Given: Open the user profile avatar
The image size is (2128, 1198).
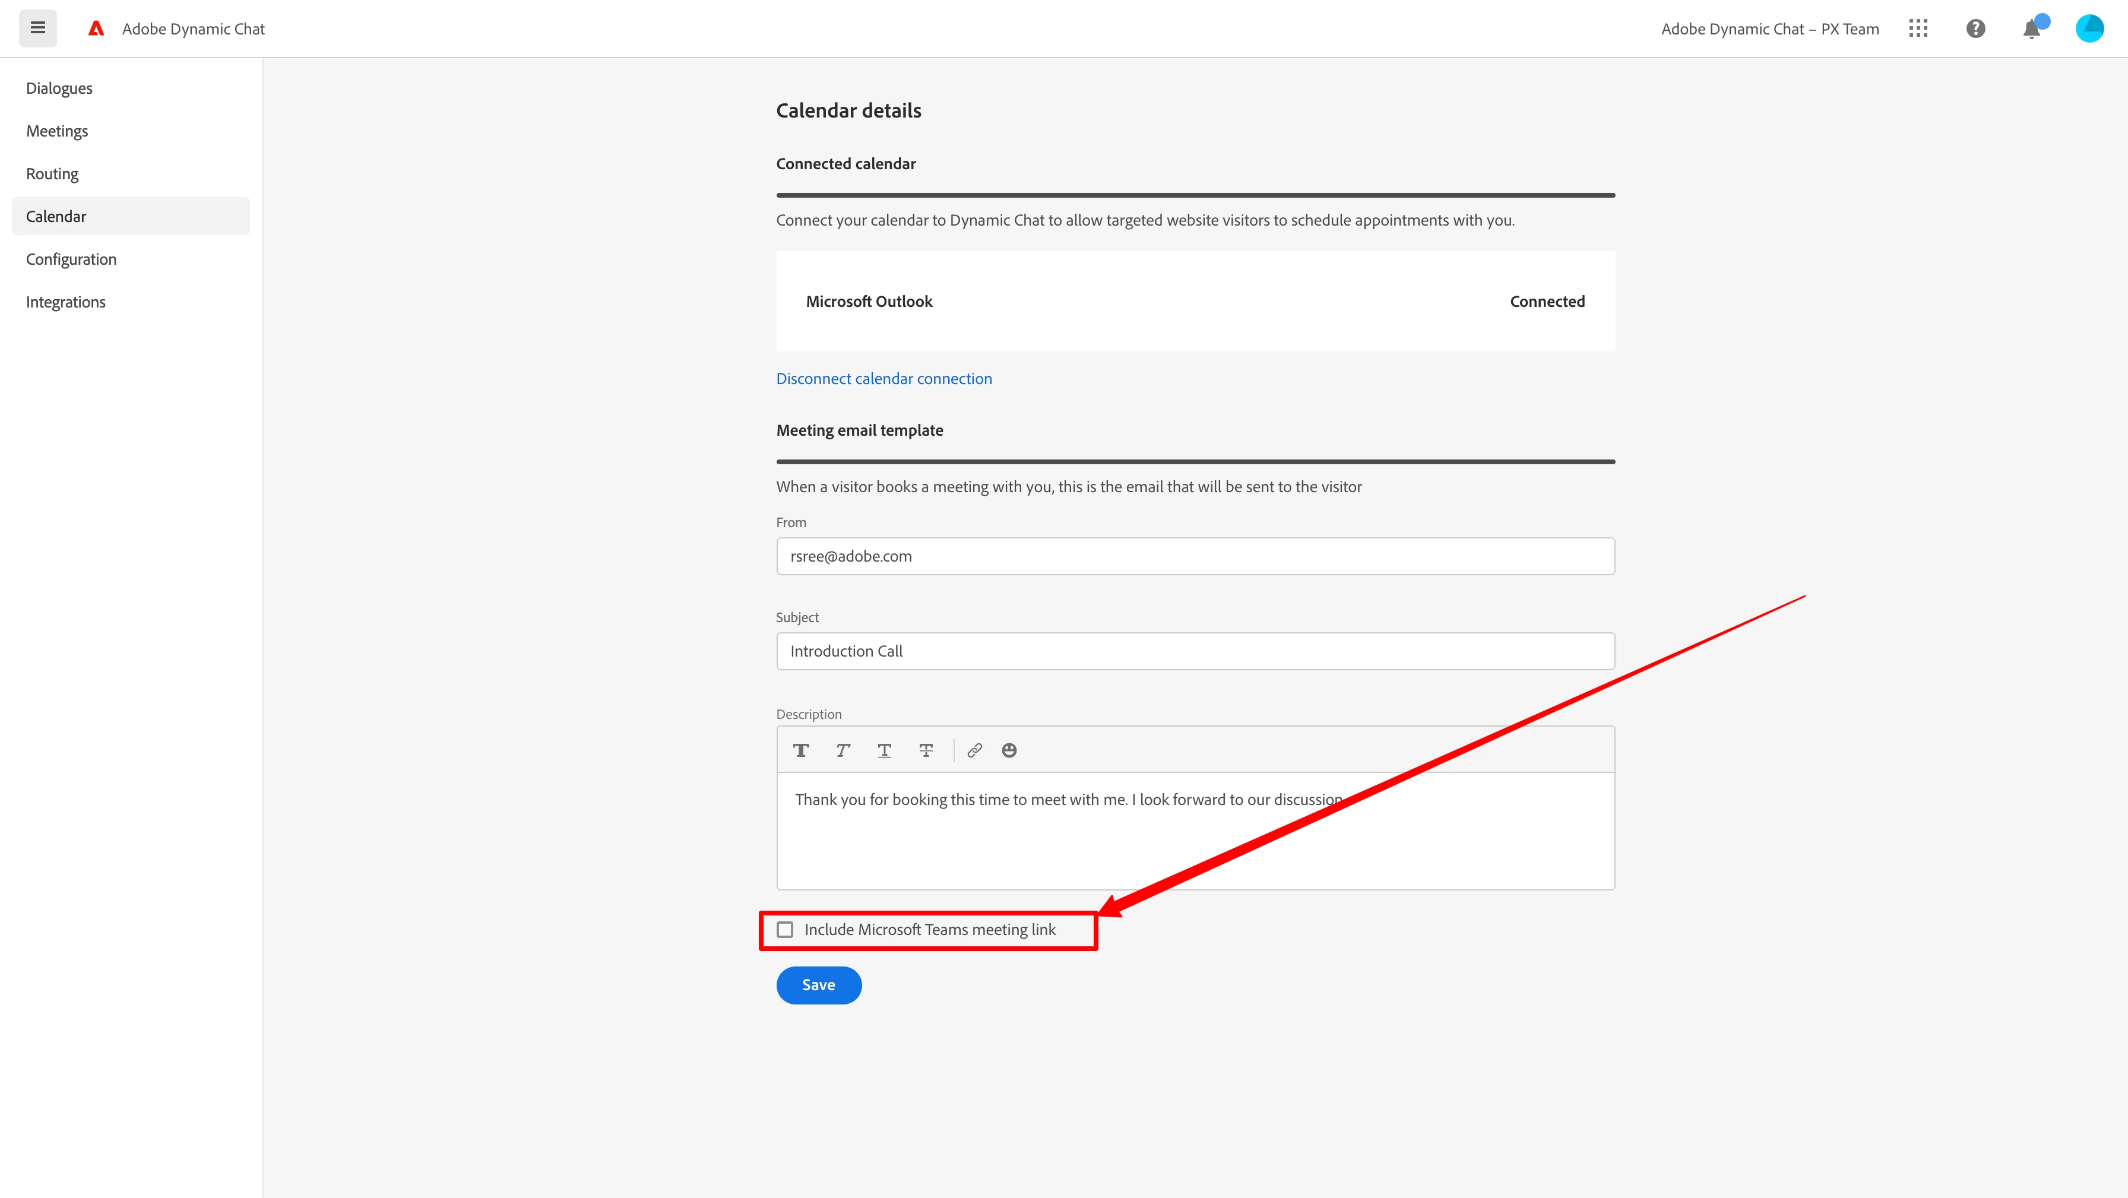Looking at the screenshot, I should pos(2089,29).
